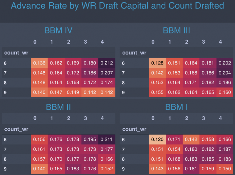The height and width of the screenshot is (175, 235).
Task: Click the BBM III heatmap title
Action: [x=176, y=30]
